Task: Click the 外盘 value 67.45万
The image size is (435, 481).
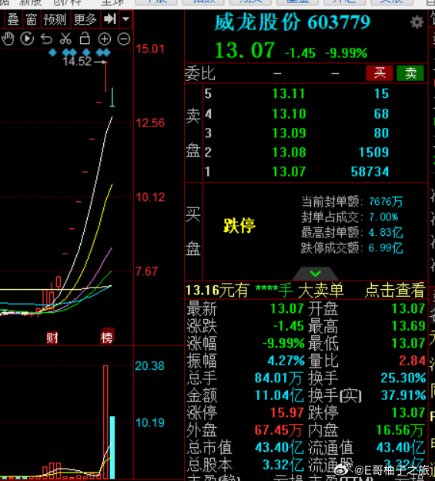Action: 279,430
